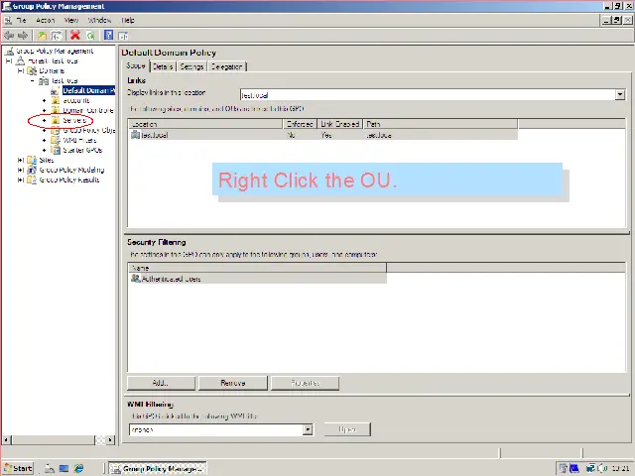Click the Servers OU folder icon
635x476 pixels.
pyautogui.click(x=56, y=120)
